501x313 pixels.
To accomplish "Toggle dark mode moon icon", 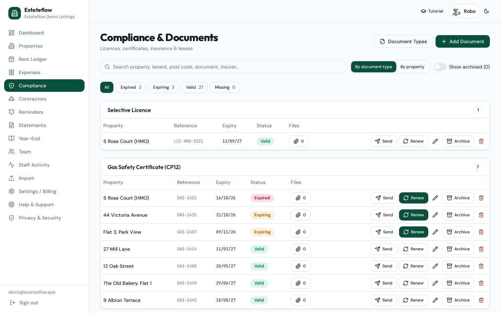I will tap(486, 11).
